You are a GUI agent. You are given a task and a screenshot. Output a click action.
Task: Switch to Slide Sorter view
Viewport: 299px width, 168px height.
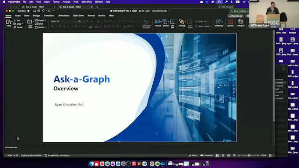tap(223, 155)
